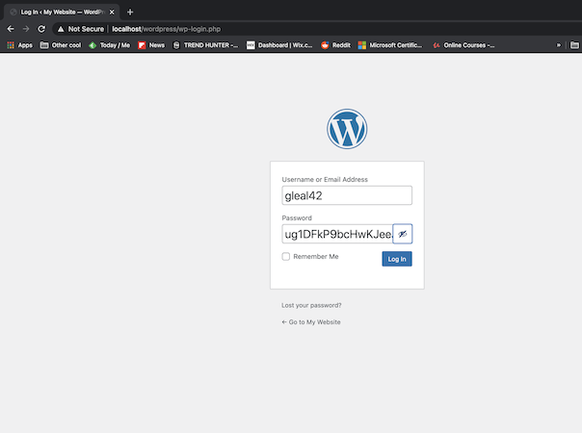
Task: Close the Log In WordPress tab
Action: [112, 13]
